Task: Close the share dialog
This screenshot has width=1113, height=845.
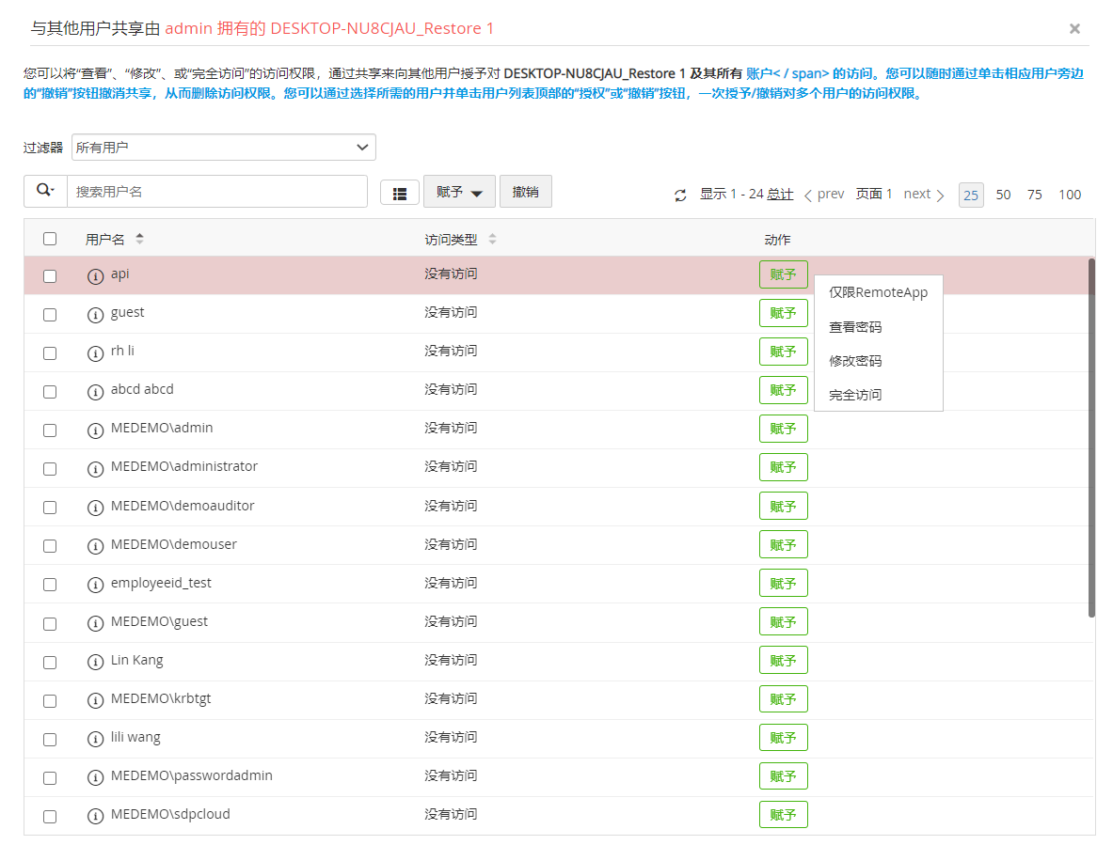Action: pos(1074,28)
